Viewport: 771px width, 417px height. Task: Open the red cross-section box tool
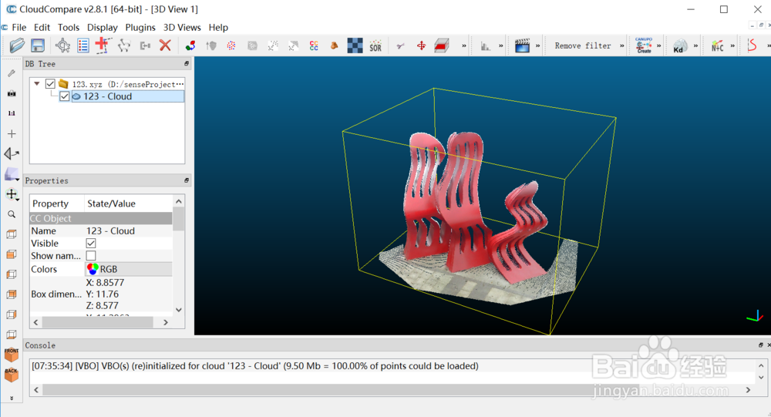442,45
